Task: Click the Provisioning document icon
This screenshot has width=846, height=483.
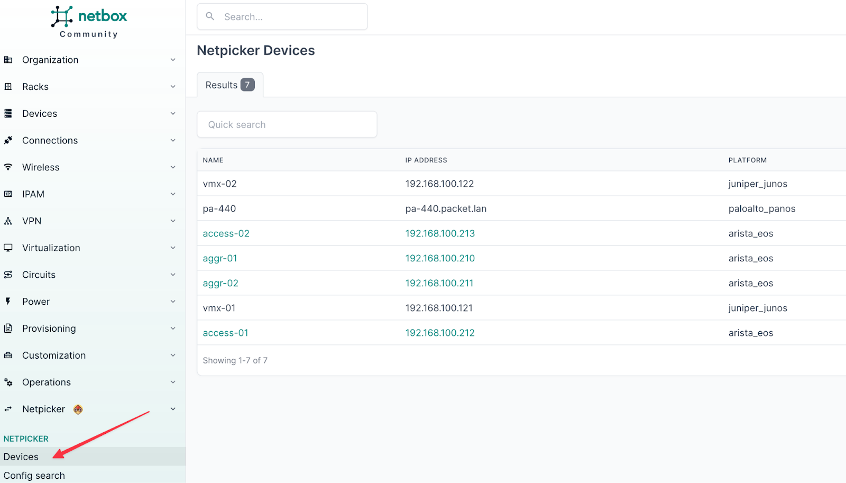Action: [8, 329]
